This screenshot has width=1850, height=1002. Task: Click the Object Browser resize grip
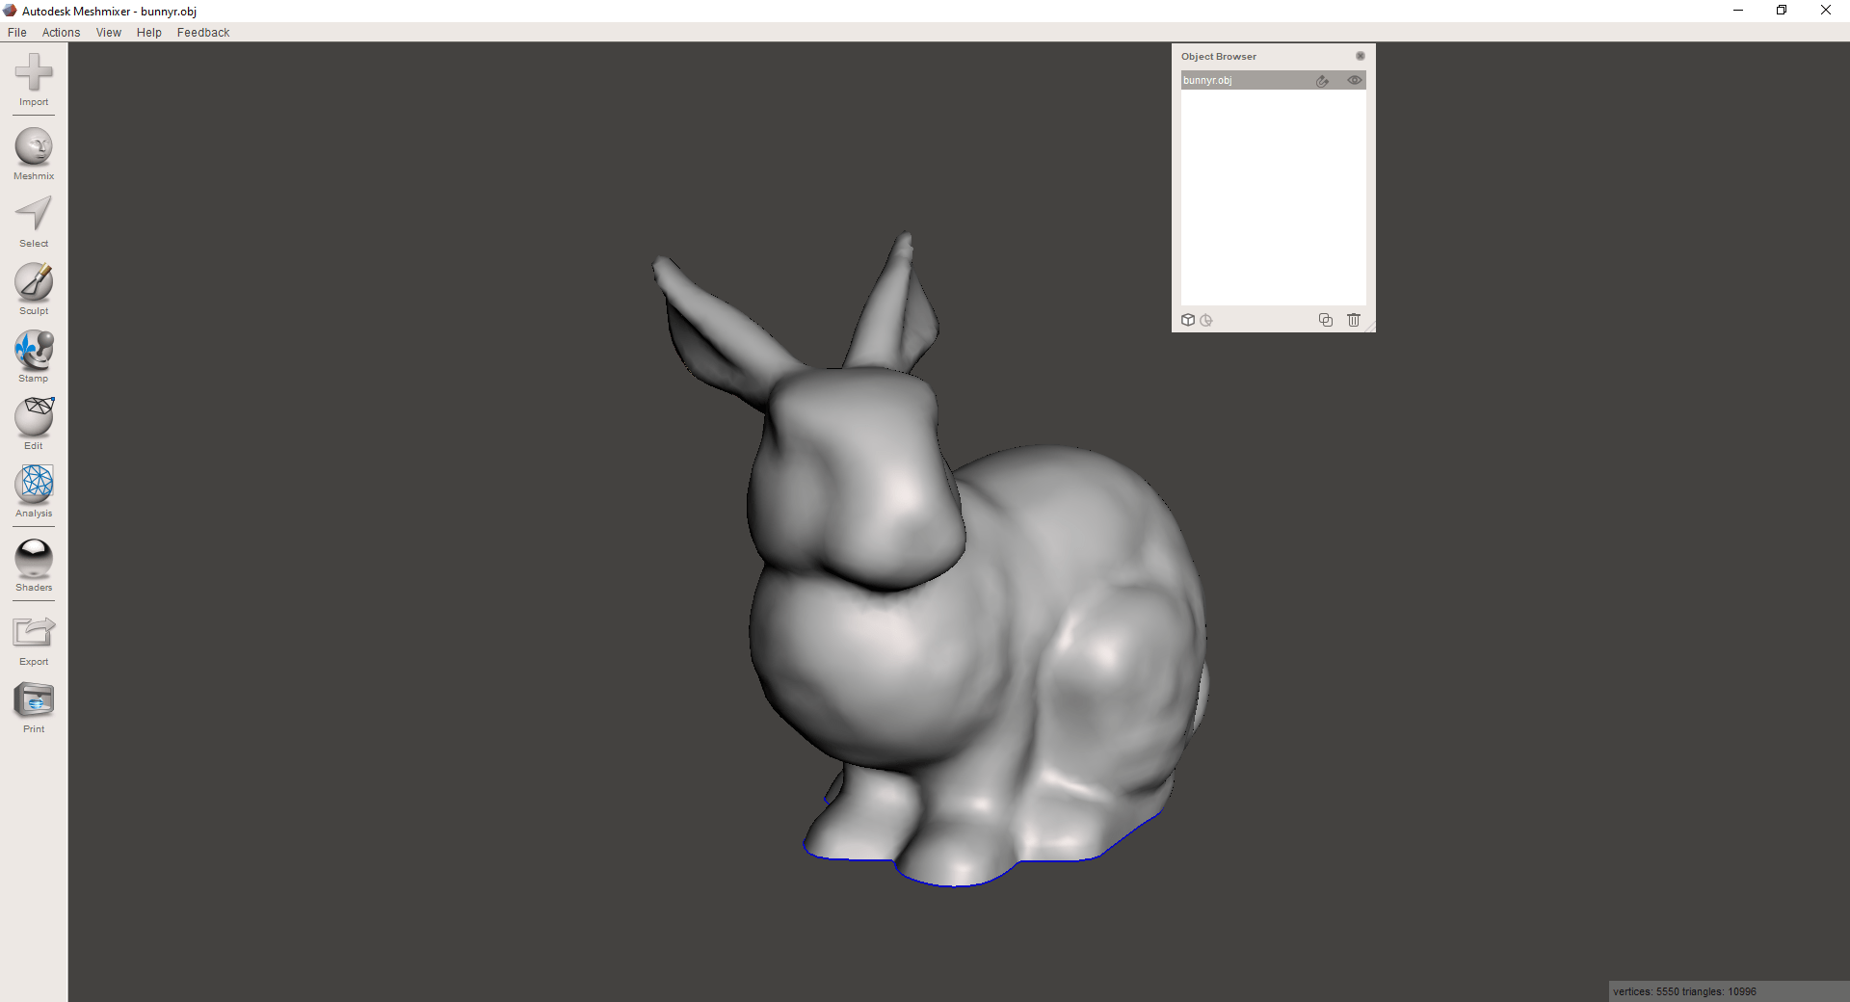tap(1370, 327)
